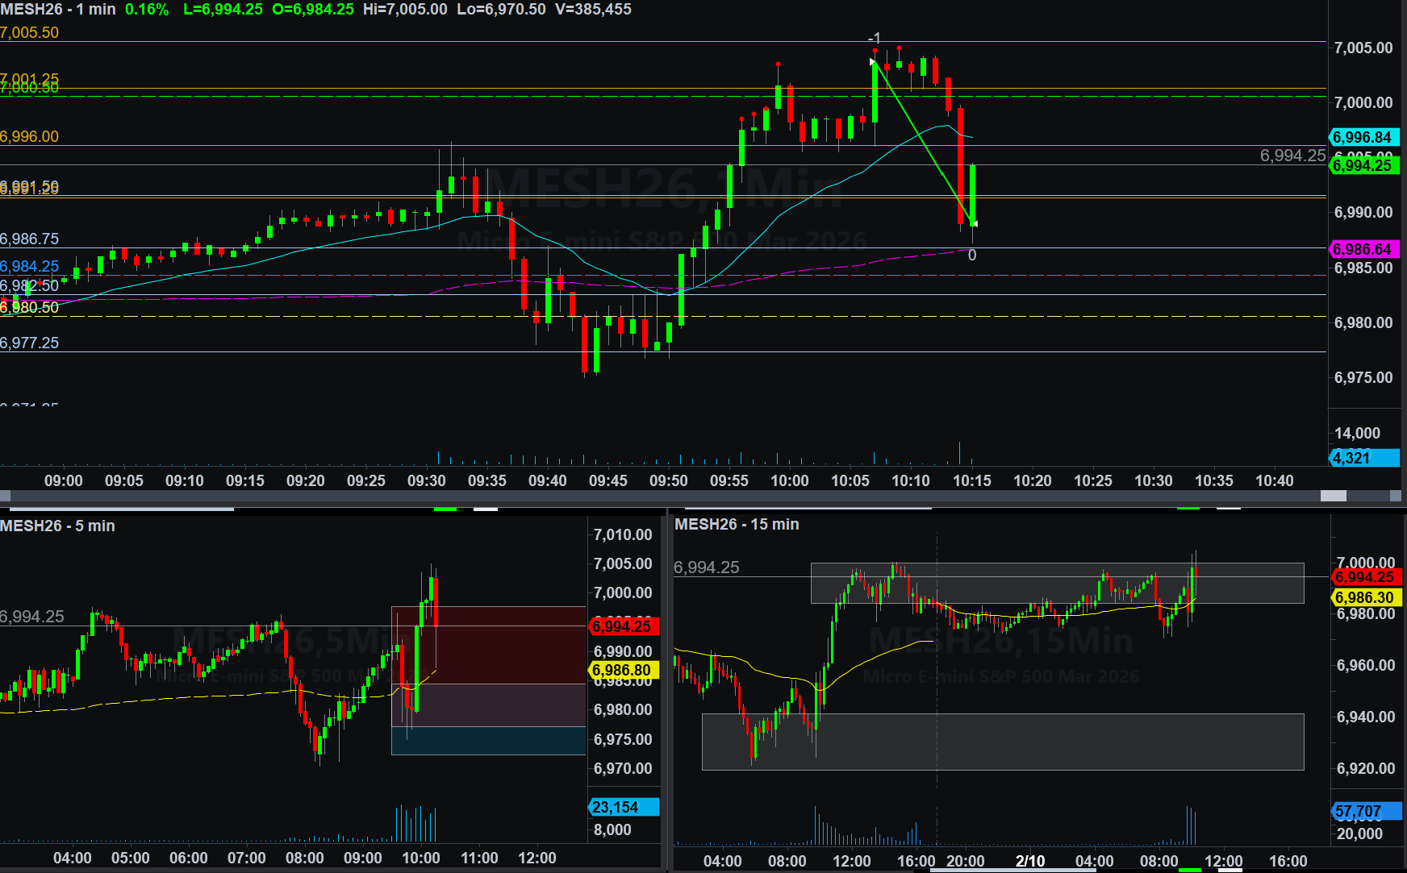Viewport: 1407px width, 873px height.
Task: Select the lower gray rectangle zone on 15 min chart
Action: (x=1002, y=742)
